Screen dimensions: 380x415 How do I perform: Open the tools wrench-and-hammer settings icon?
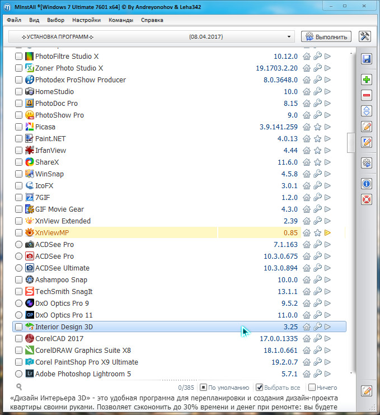coord(365,36)
